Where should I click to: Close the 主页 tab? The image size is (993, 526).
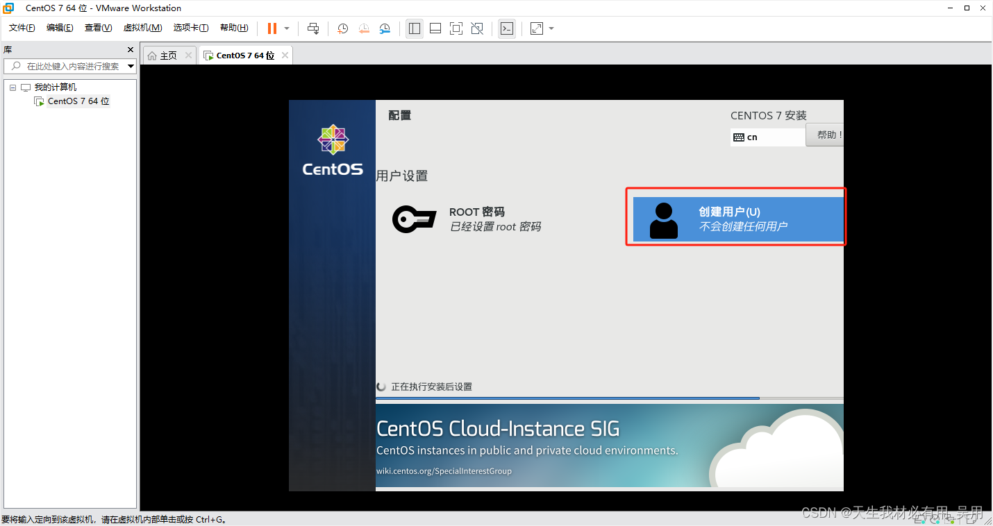[x=188, y=56]
